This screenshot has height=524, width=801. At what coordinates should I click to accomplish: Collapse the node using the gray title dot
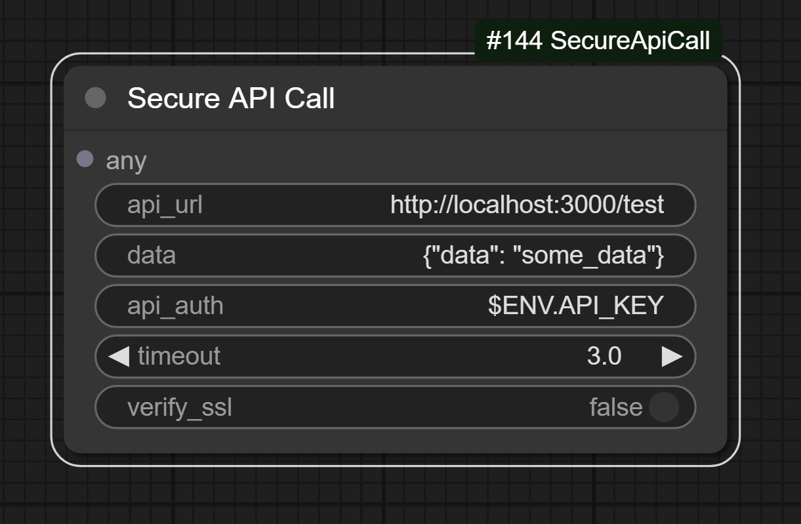96,98
